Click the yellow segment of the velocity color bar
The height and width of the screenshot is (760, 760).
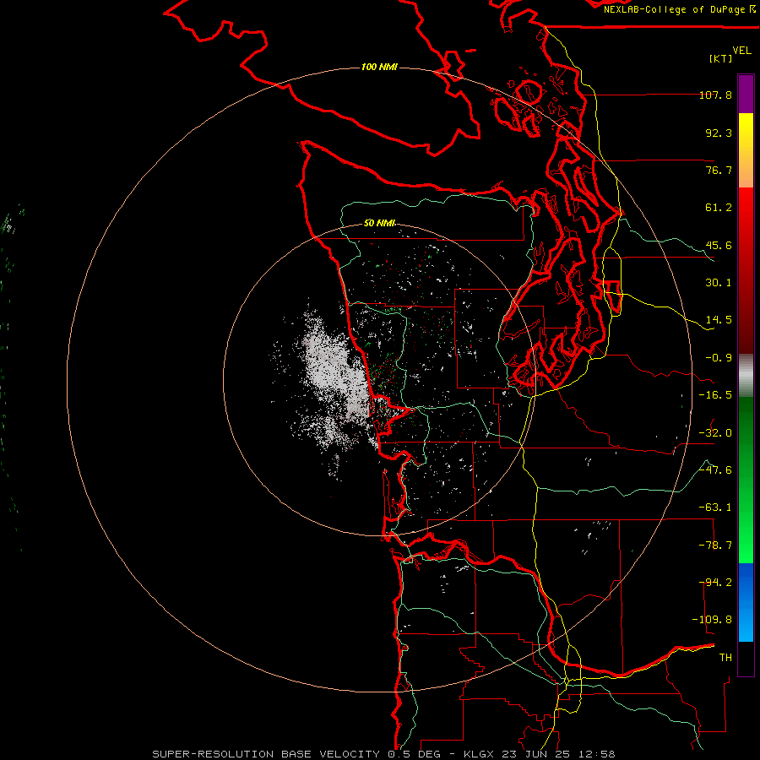746,150
